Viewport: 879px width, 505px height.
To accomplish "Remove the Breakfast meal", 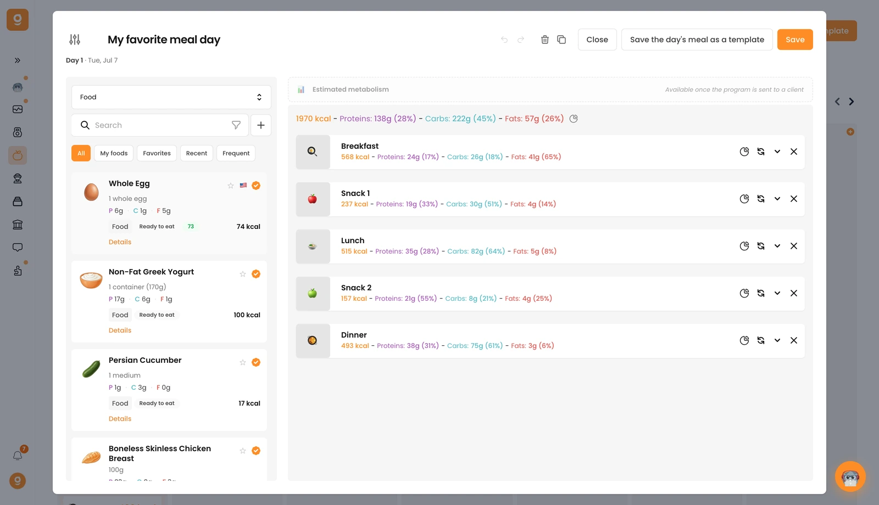I will [x=794, y=151].
